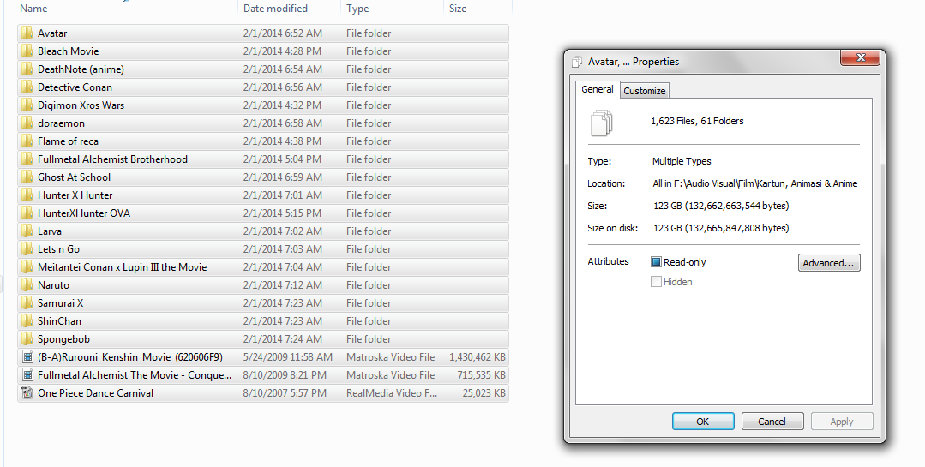This screenshot has height=467, width=925.
Task: Click the Hunter X Hunter folder icon
Action: click(27, 195)
